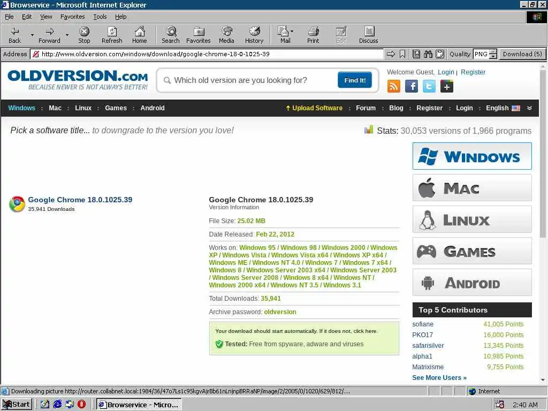The width and height of the screenshot is (548, 411).
Task: Click the large Mac category button
Action: tap(472, 188)
